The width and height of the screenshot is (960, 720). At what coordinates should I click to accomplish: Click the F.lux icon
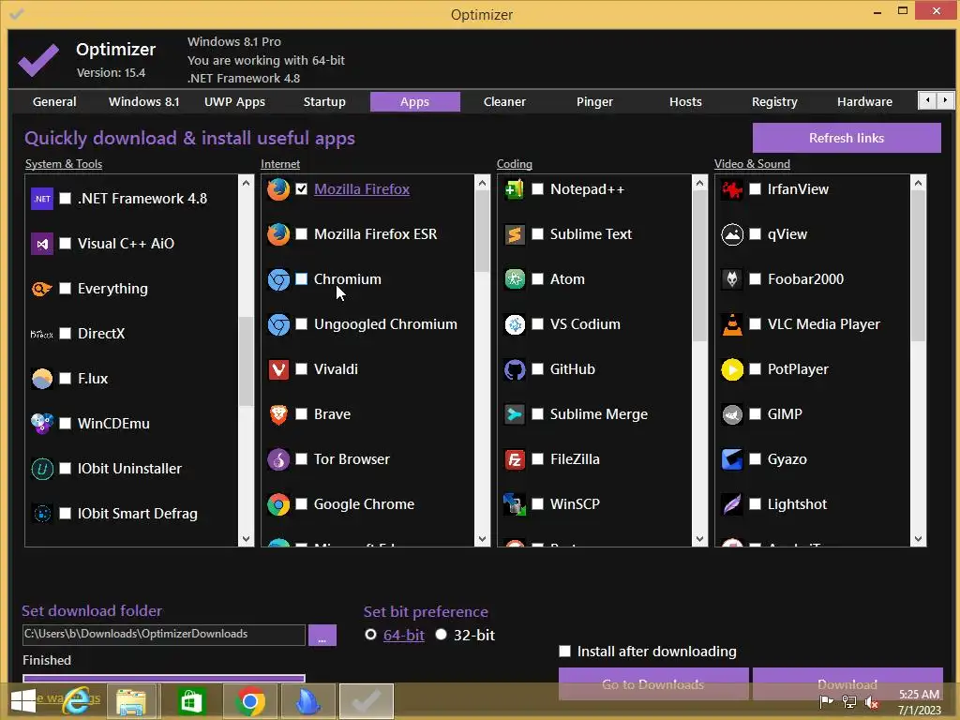pyautogui.click(x=42, y=379)
